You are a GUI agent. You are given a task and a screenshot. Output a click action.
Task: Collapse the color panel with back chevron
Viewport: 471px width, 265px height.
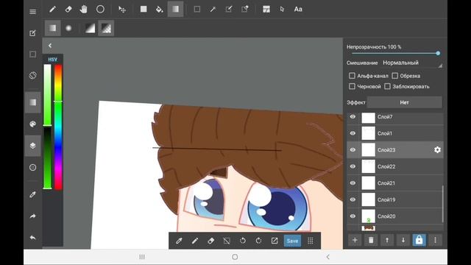click(x=50, y=46)
